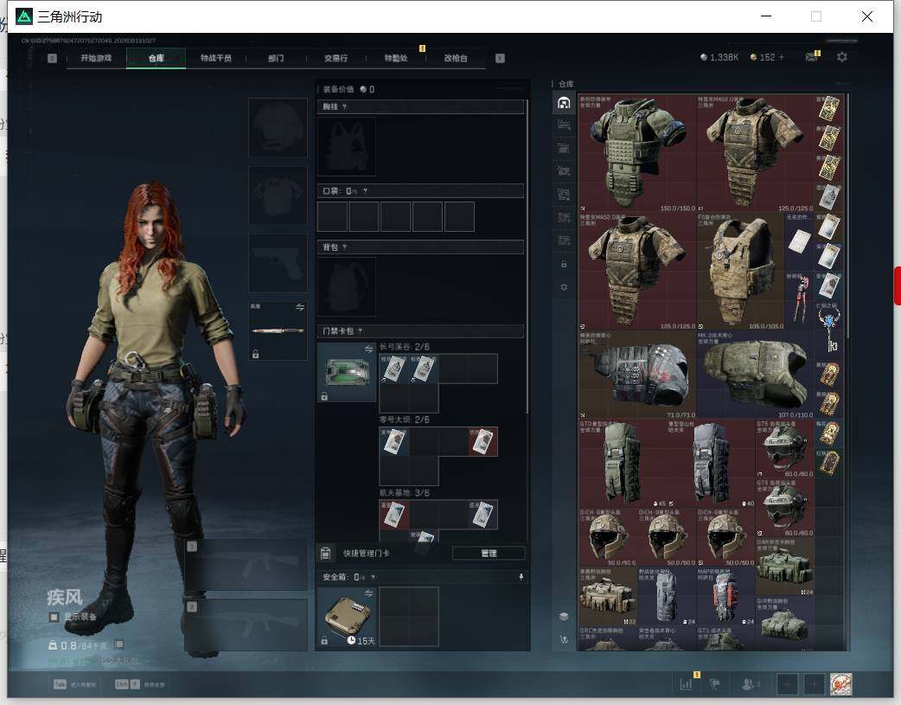The image size is (901, 705).
Task: Open the 部门 tab
Action: tap(276, 58)
